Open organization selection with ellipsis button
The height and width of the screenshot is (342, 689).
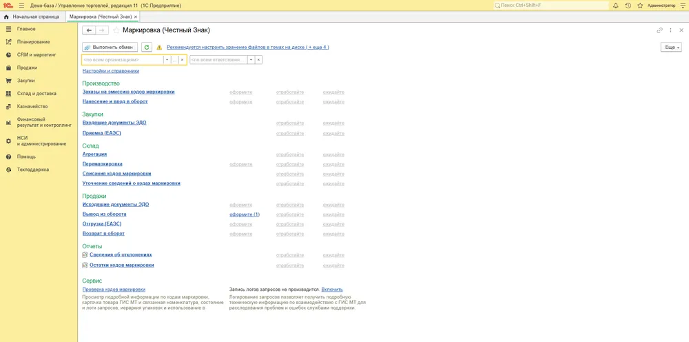(x=174, y=60)
